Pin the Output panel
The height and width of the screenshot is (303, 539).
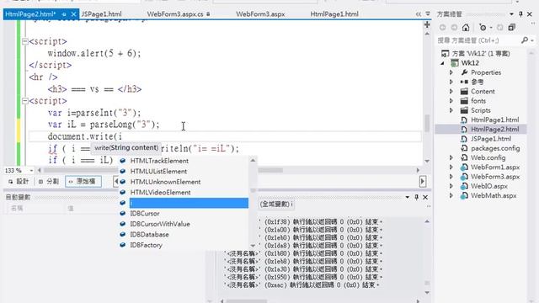tap(417, 197)
